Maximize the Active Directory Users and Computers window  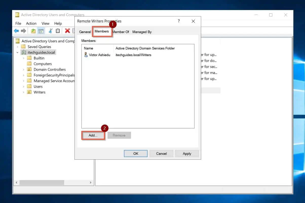tap(271, 15)
